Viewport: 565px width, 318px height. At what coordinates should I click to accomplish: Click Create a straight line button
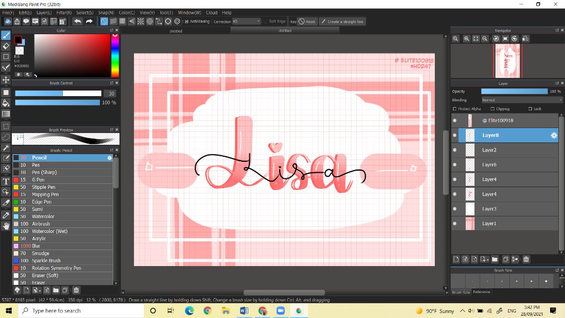tap(342, 22)
